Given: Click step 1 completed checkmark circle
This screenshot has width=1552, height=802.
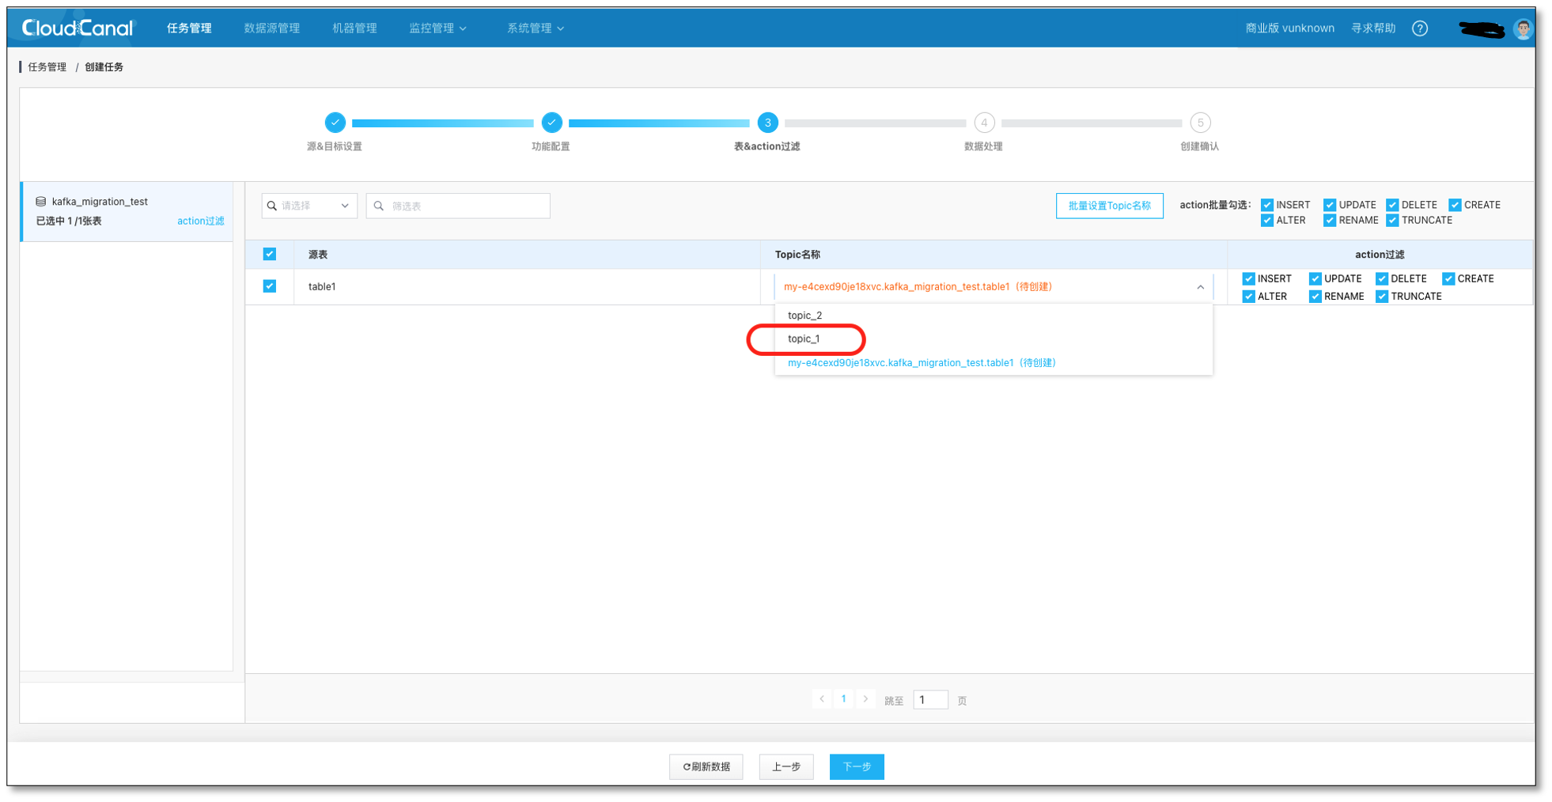Looking at the screenshot, I should point(335,123).
